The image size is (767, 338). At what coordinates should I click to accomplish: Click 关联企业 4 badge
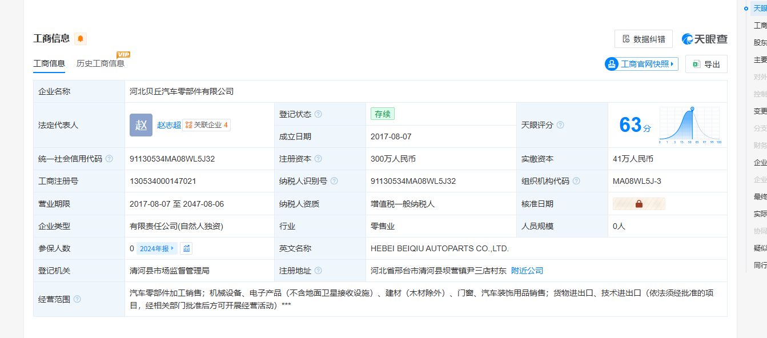click(206, 125)
